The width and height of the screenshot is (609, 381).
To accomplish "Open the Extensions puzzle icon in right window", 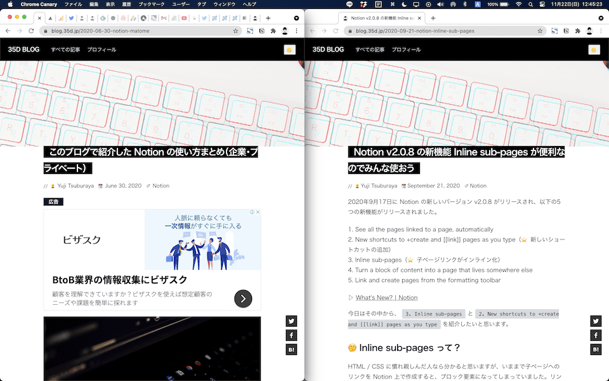I will (x=577, y=30).
